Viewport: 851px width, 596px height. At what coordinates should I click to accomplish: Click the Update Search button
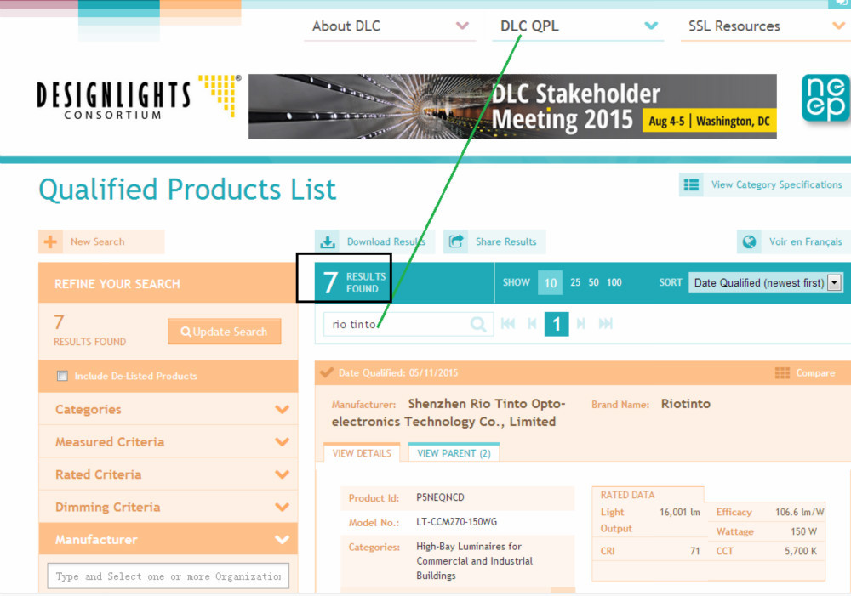click(224, 332)
